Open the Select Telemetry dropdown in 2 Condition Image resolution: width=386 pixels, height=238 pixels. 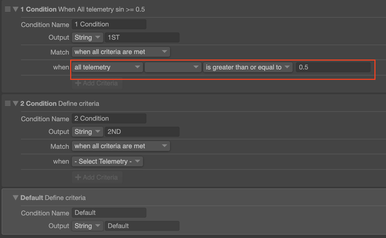107,161
